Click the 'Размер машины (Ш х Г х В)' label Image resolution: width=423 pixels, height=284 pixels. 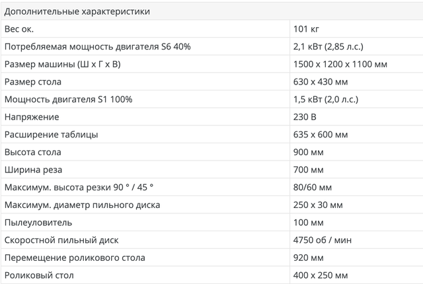(63, 64)
